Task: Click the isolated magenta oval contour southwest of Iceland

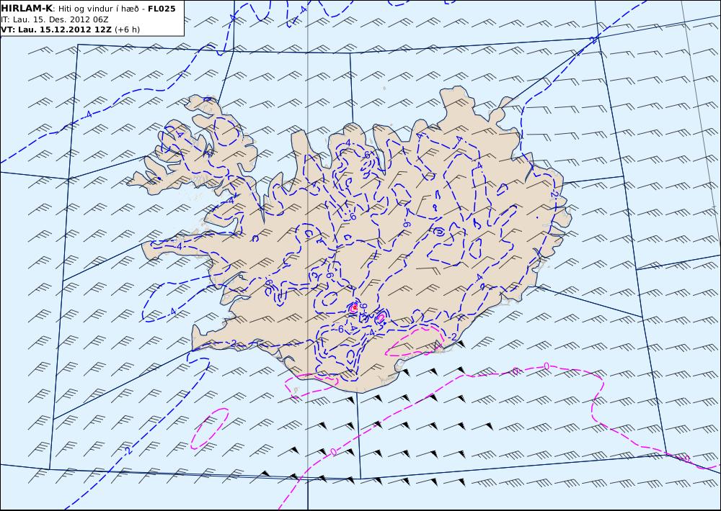Action: click(x=210, y=429)
